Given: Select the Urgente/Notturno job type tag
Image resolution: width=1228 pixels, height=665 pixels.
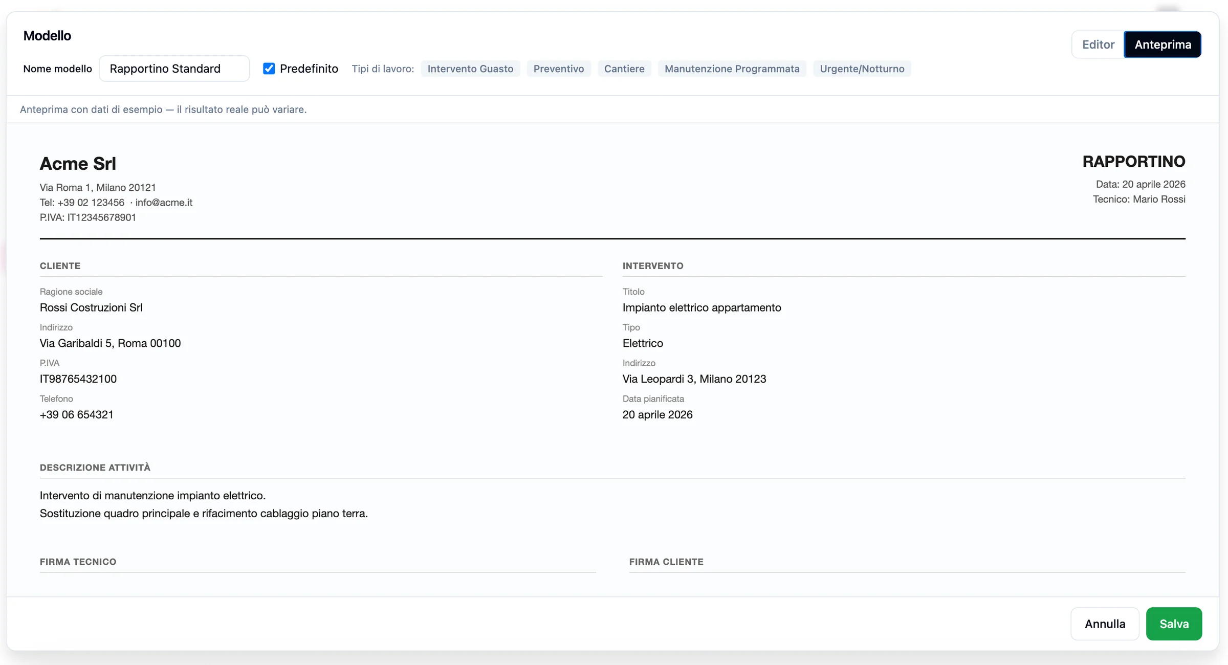Looking at the screenshot, I should pyautogui.click(x=862, y=69).
